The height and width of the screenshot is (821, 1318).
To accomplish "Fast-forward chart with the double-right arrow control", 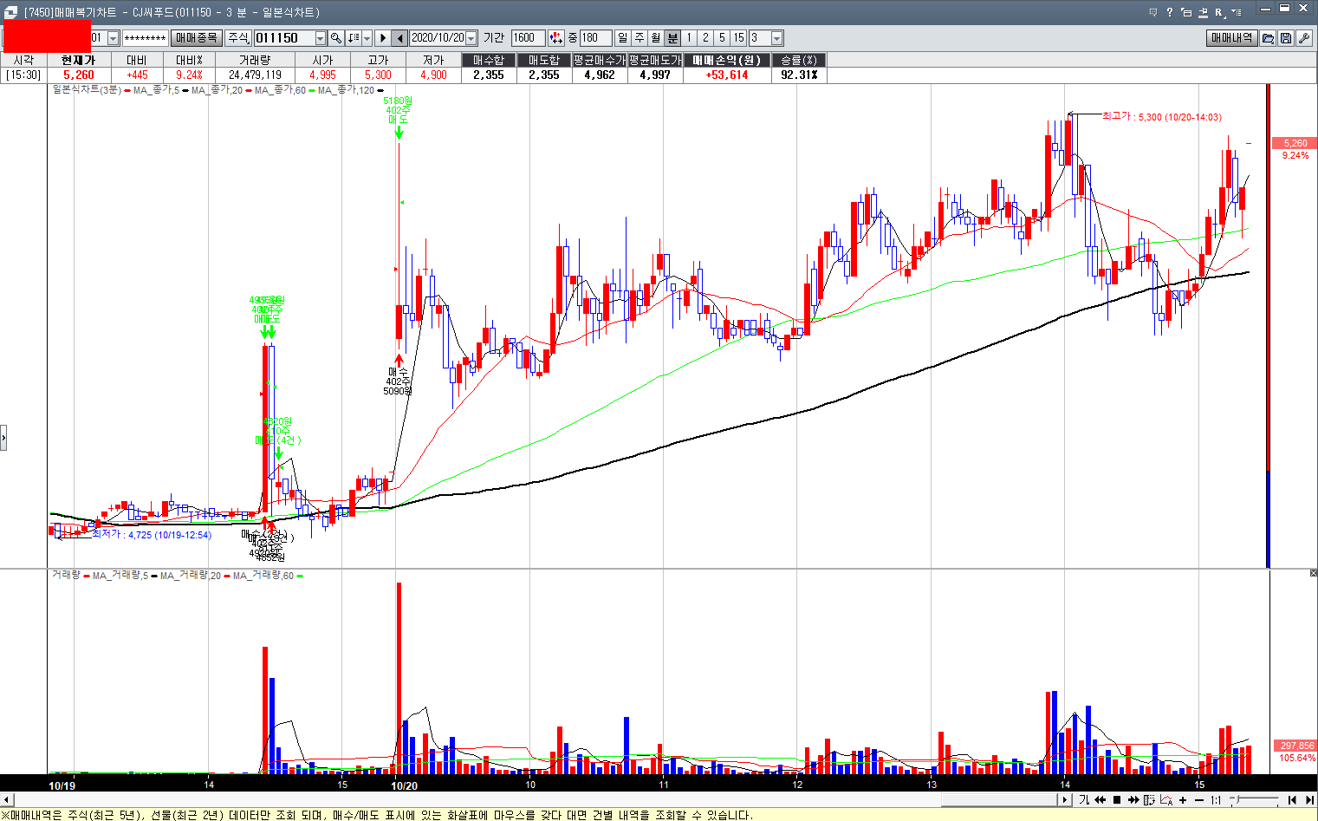I will pos(1133,800).
